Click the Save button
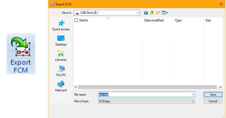Viewport: 226px width, 118px height. pos(213,95)
